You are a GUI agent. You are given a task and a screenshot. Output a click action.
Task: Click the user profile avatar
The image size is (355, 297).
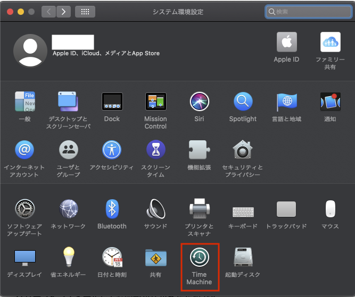click(x=30, y=50)
